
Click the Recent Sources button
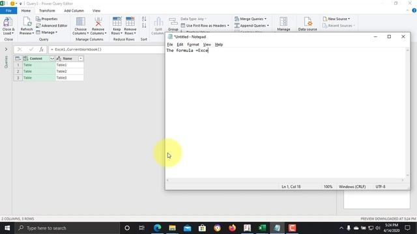click(x=339, y=25)
